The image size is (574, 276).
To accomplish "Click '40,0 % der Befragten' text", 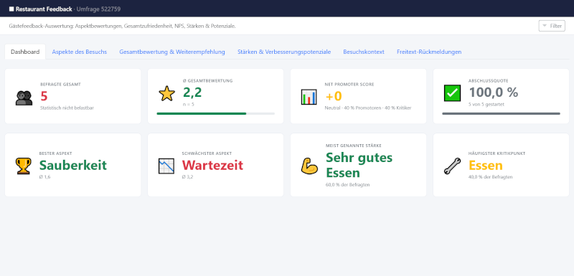I will coord(490,177).
